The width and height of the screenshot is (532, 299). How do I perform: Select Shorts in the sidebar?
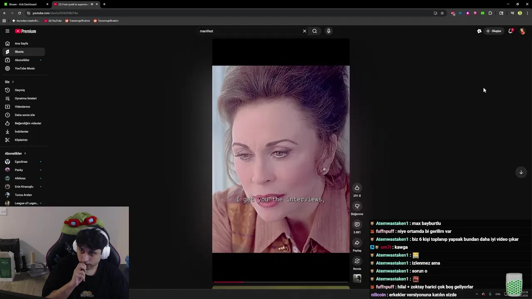click(23, 52)
